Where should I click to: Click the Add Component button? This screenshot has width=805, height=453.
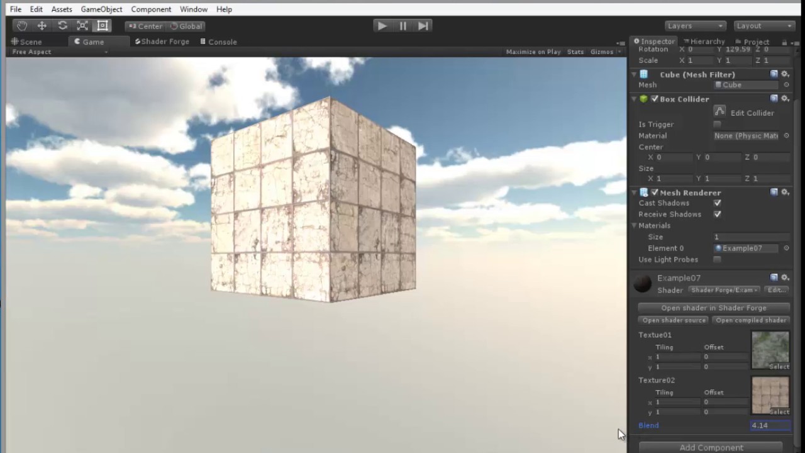711,447
